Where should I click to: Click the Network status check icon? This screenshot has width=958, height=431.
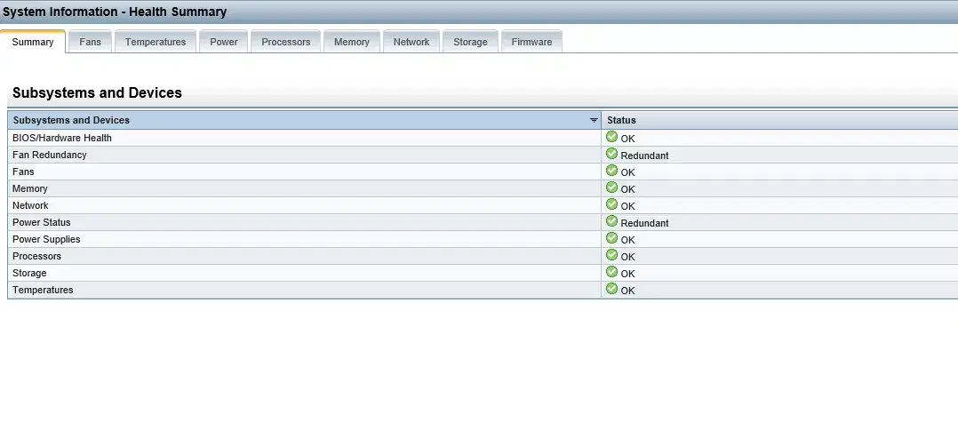(x=611, y=204)
